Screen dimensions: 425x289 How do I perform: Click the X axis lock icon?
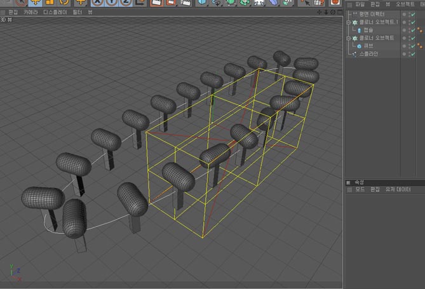(x=97, y=2)
